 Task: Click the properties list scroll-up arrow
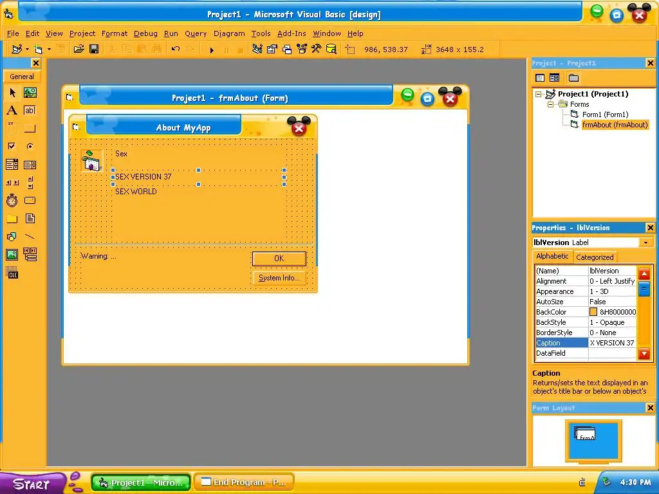pos(644,274)
